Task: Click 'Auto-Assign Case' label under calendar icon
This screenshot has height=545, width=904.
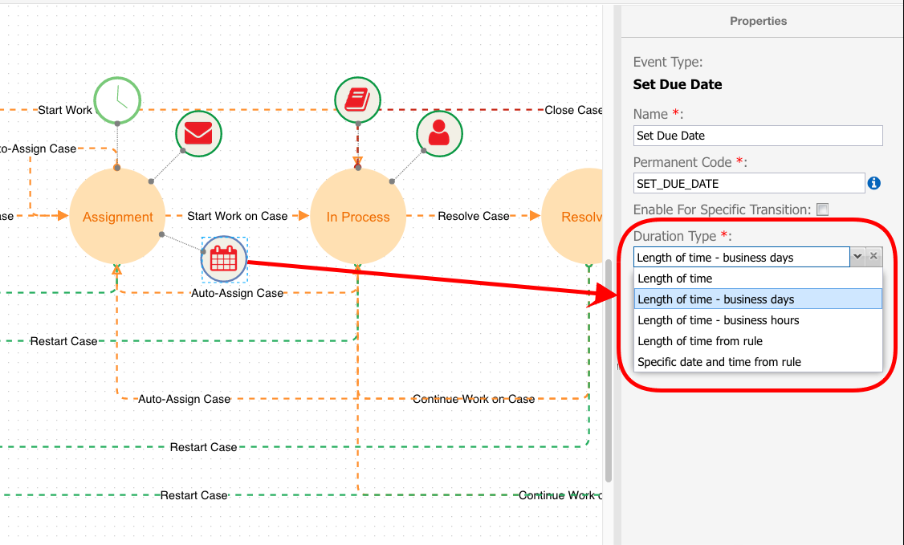Action: pyautogui.click(x=238, y=293)
